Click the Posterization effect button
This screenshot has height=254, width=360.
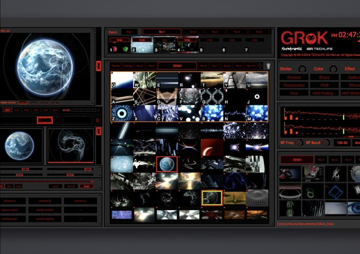(294, 85)
